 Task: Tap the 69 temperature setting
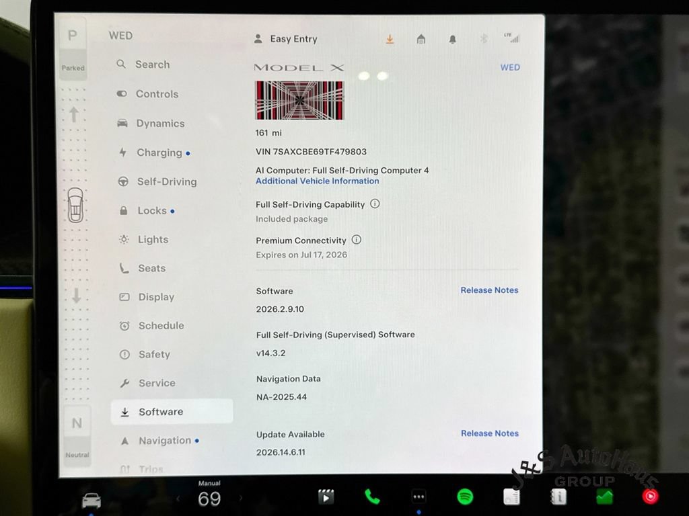209,499
